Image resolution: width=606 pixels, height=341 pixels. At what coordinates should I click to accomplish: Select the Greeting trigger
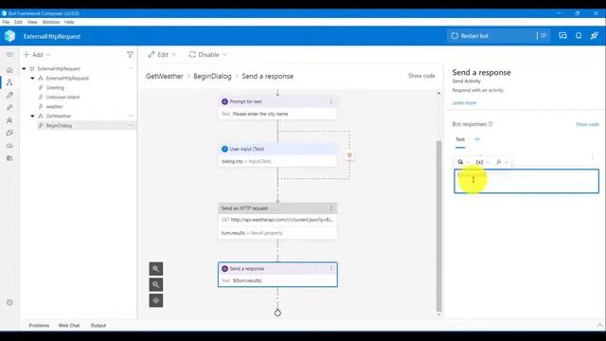(x=55, y=88)
